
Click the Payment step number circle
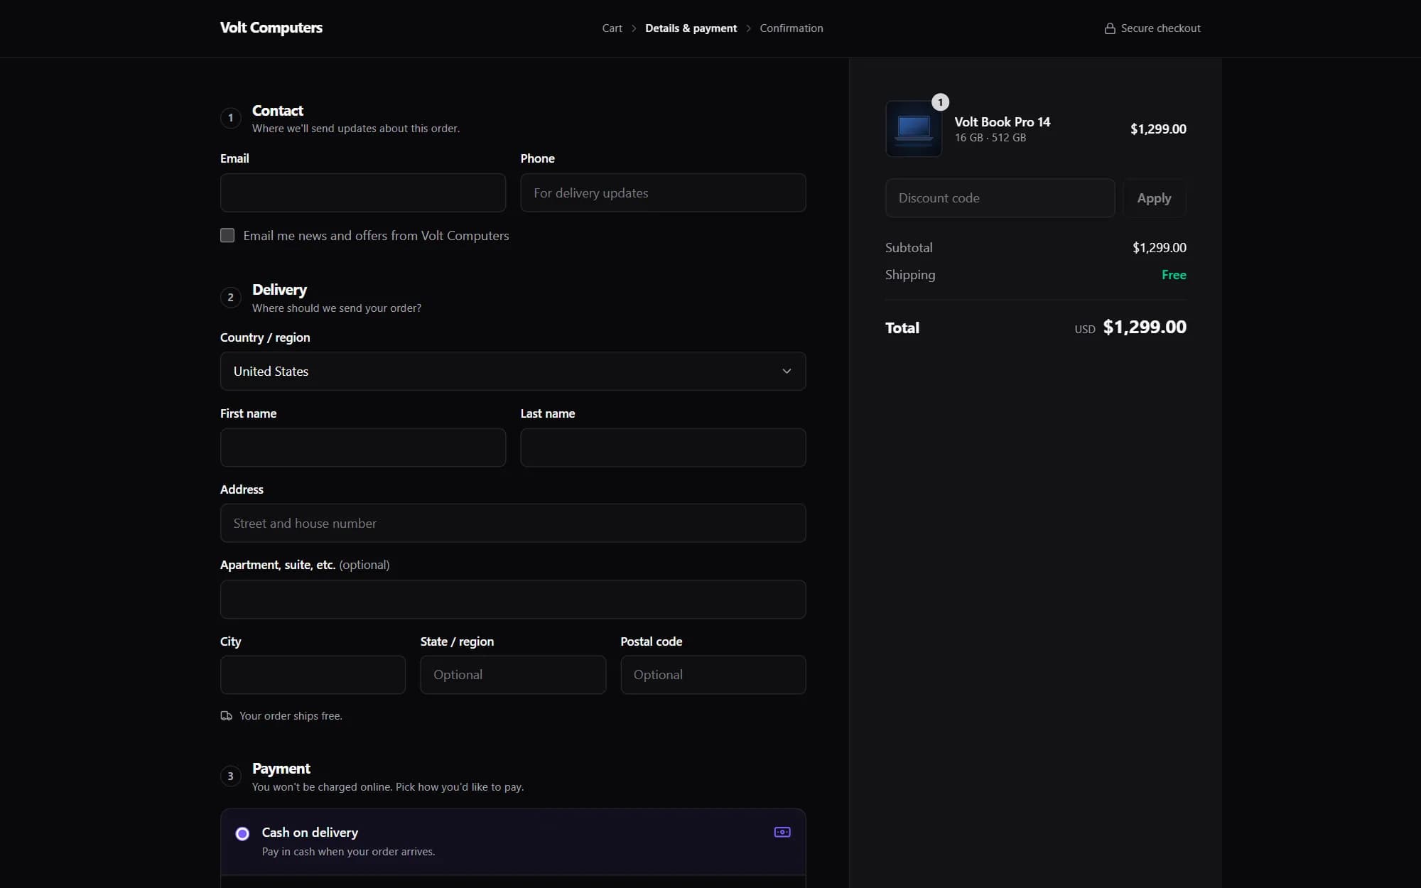(230, 776)
